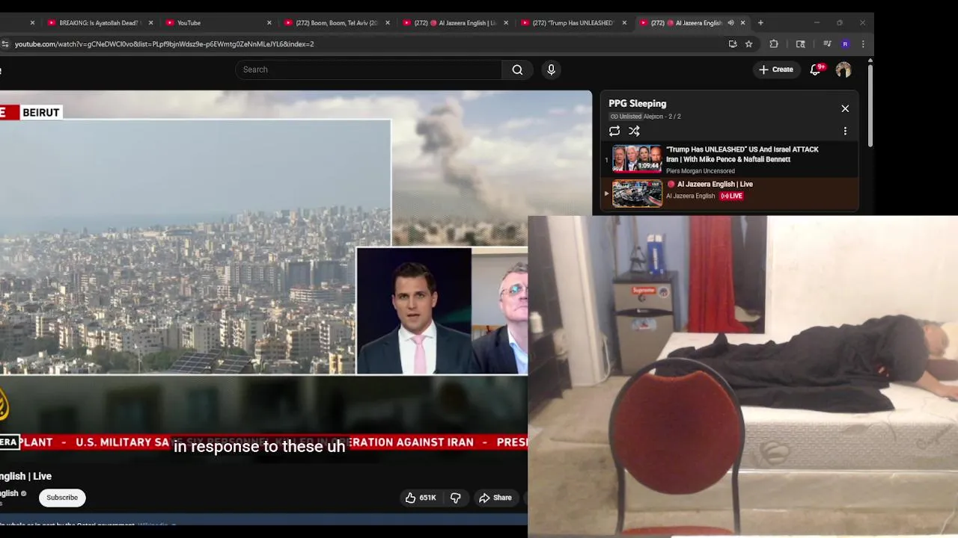Click the Al Jazeera English live thumbnail in the playlist
This screenshot has width=958, height=538.
point(637,194)
